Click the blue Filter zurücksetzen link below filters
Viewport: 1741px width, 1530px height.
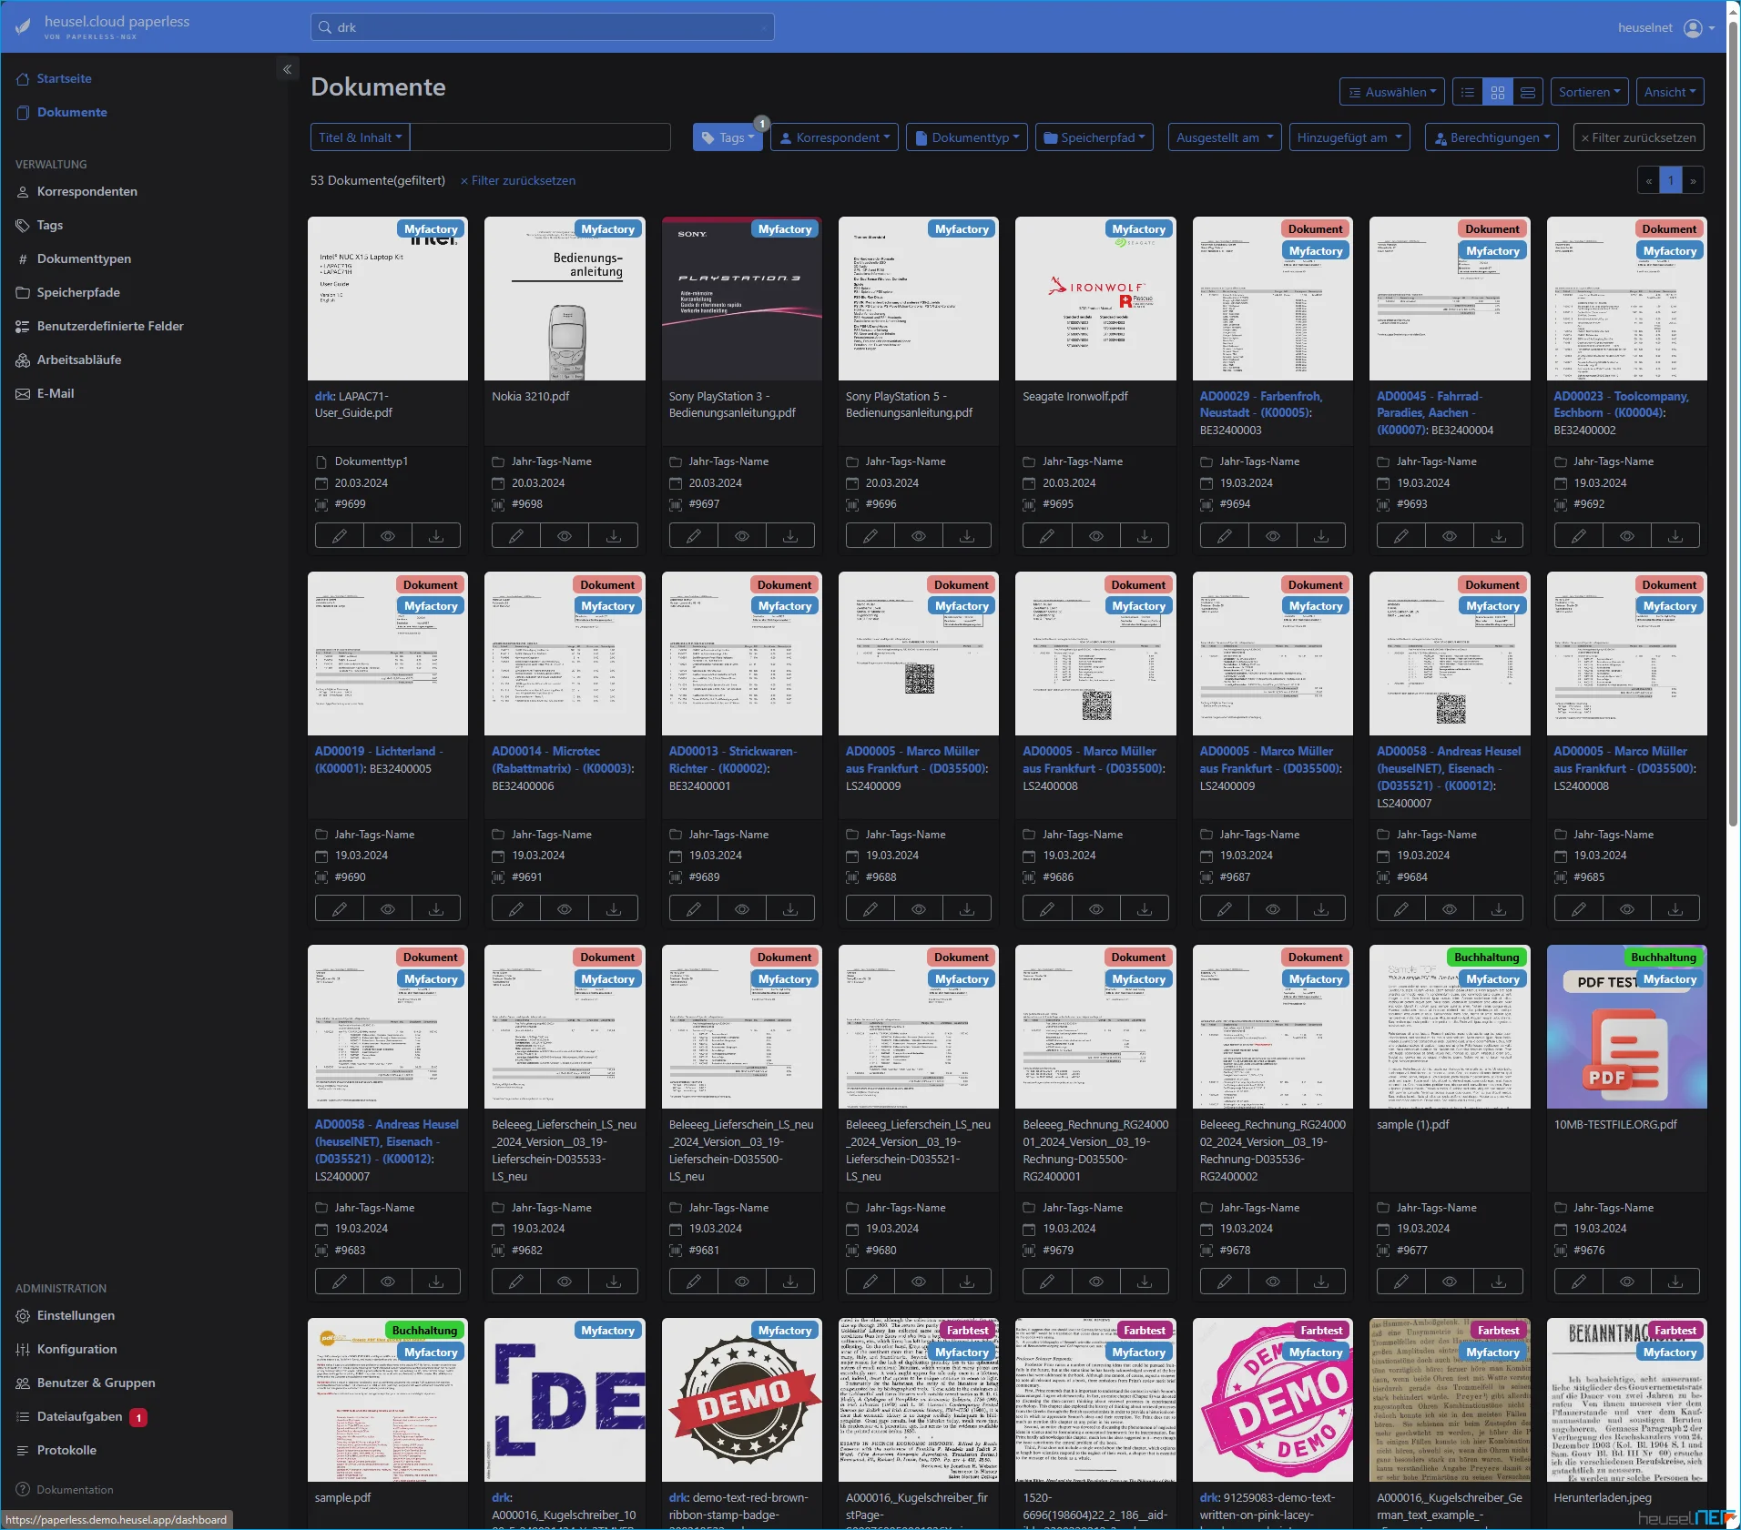pyautogui.click(x=518, y=180)
